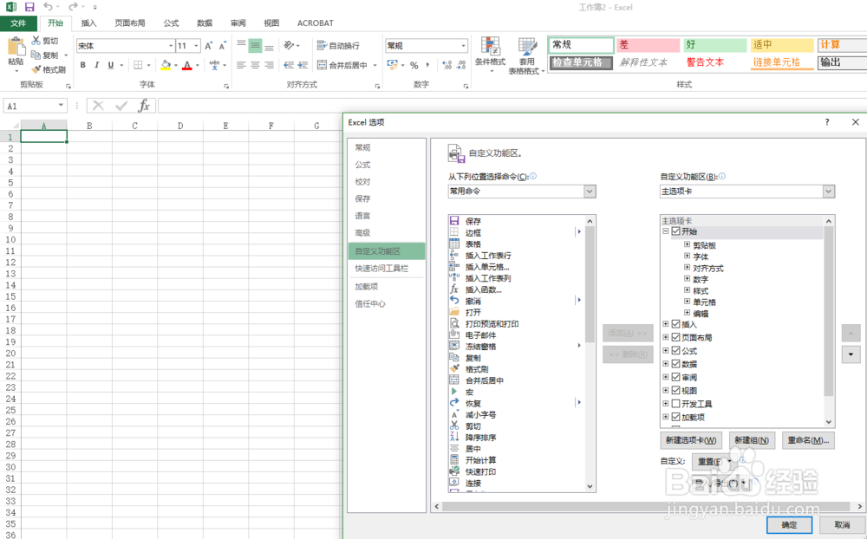The image size is (867, 539).
Task: Click the 新建组 button
Action: 752,440
